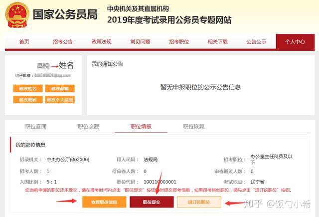
Task: Click the 修改密码 orange button
Action: tap(28, 100)
